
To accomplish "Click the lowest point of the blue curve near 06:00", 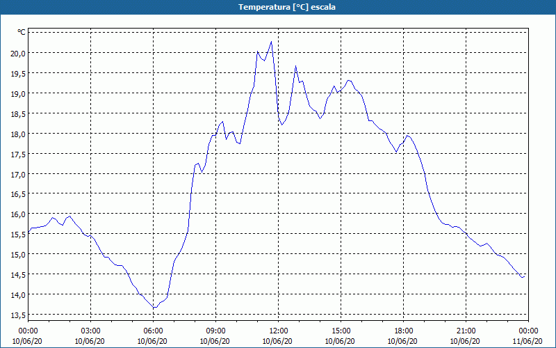I will [x=154, y=307].
